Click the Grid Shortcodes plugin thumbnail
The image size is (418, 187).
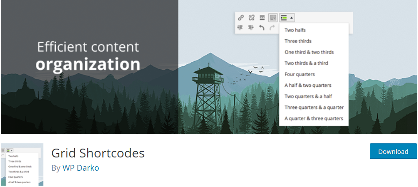[22, 165]
